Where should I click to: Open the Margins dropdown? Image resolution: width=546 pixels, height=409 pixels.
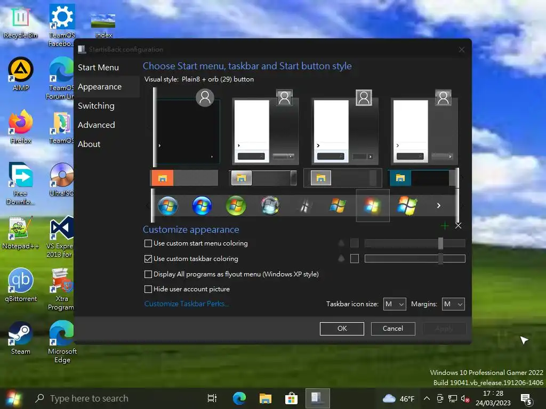pyautogui.click(x=453, y=304)
